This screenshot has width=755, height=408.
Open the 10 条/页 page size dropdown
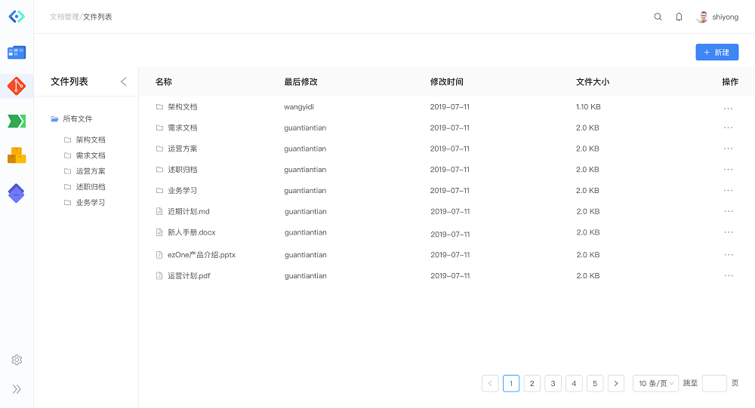coord(655,383)
